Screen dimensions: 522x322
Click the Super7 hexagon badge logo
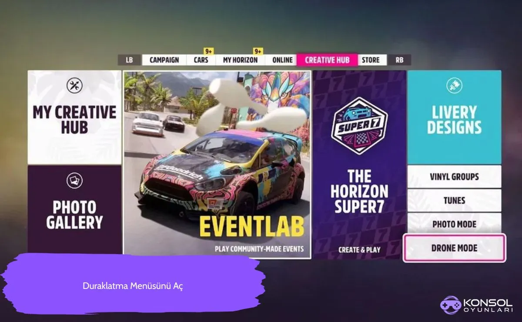tap(359, 126)
